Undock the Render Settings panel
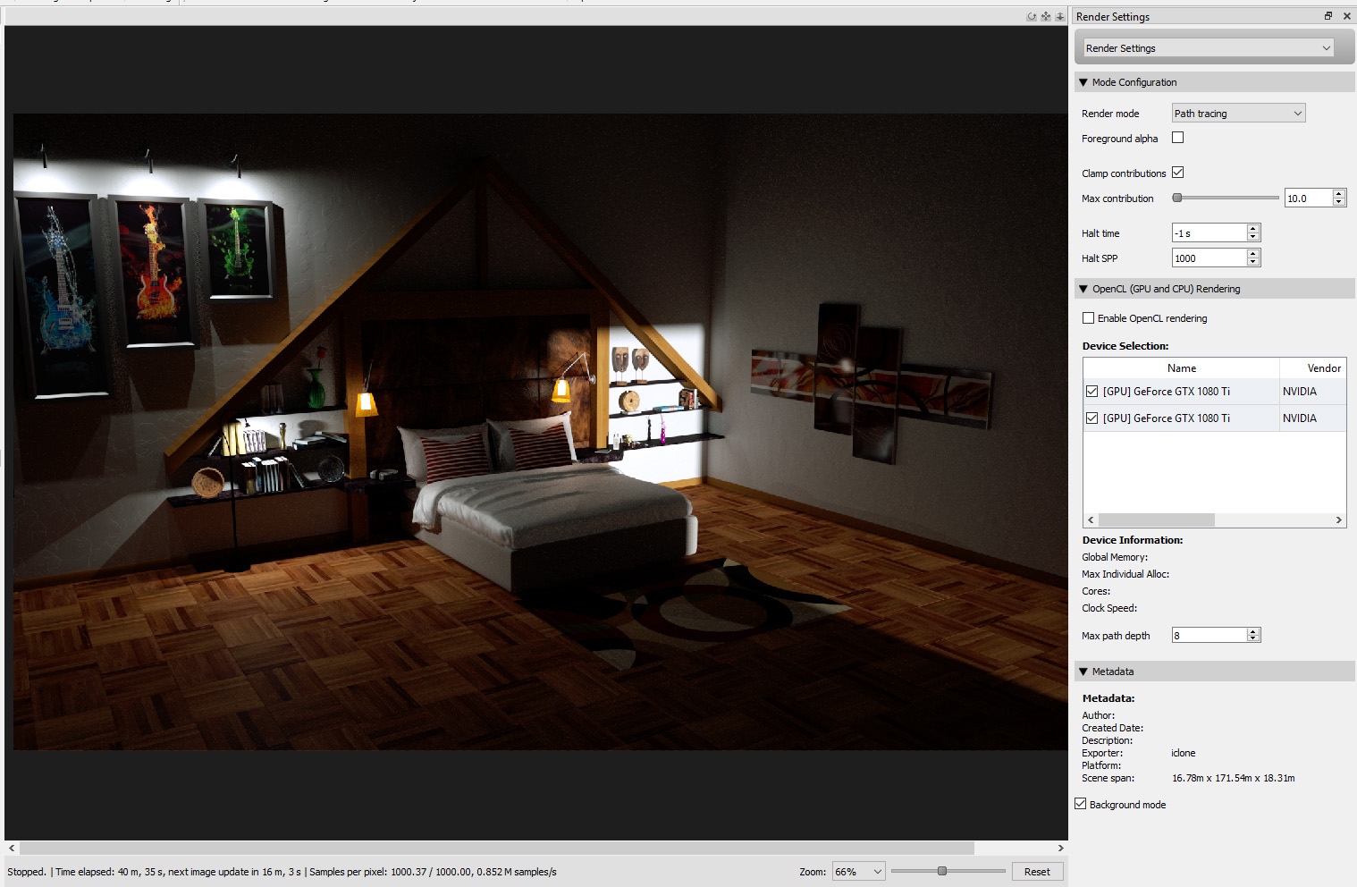This screenshot has height=887, width=1357. click(1328, 16)
